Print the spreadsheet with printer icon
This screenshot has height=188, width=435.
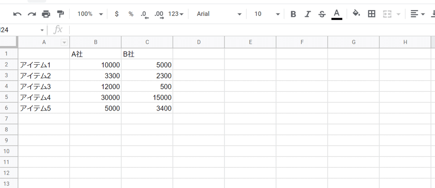point(46,14)
